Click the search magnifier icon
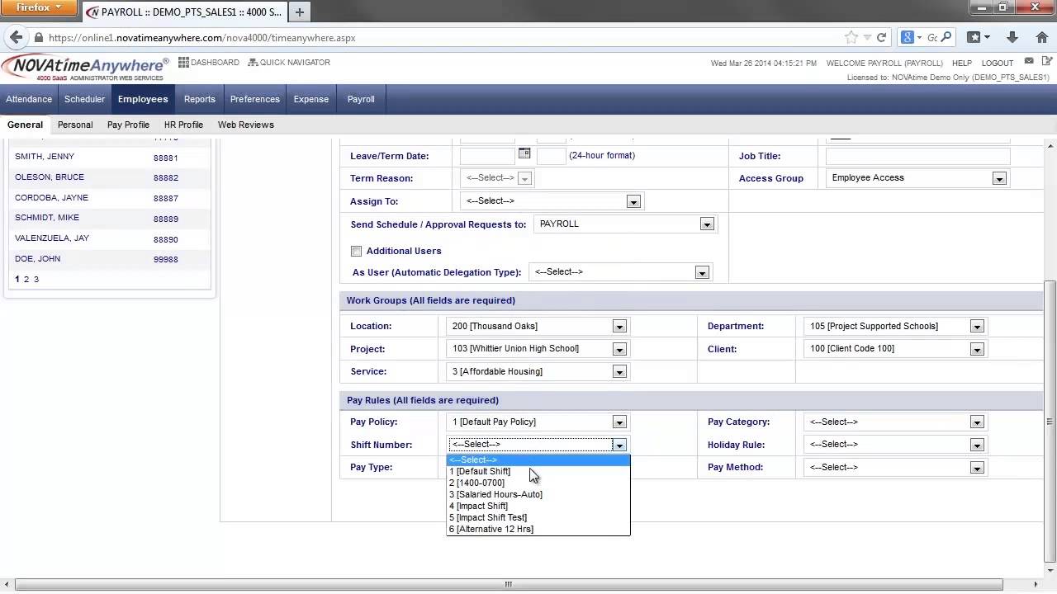1057x594 pixels. click(946, 37)
